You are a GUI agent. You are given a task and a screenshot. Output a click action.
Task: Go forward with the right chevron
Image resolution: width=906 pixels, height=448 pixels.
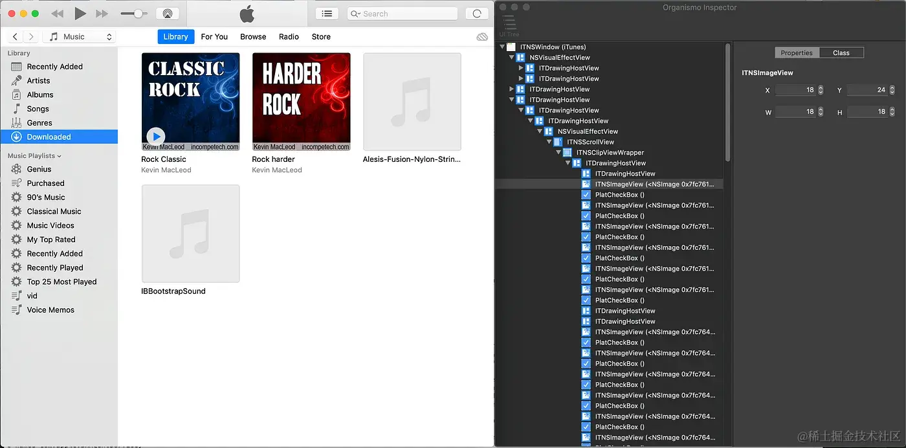click(31, 37)
